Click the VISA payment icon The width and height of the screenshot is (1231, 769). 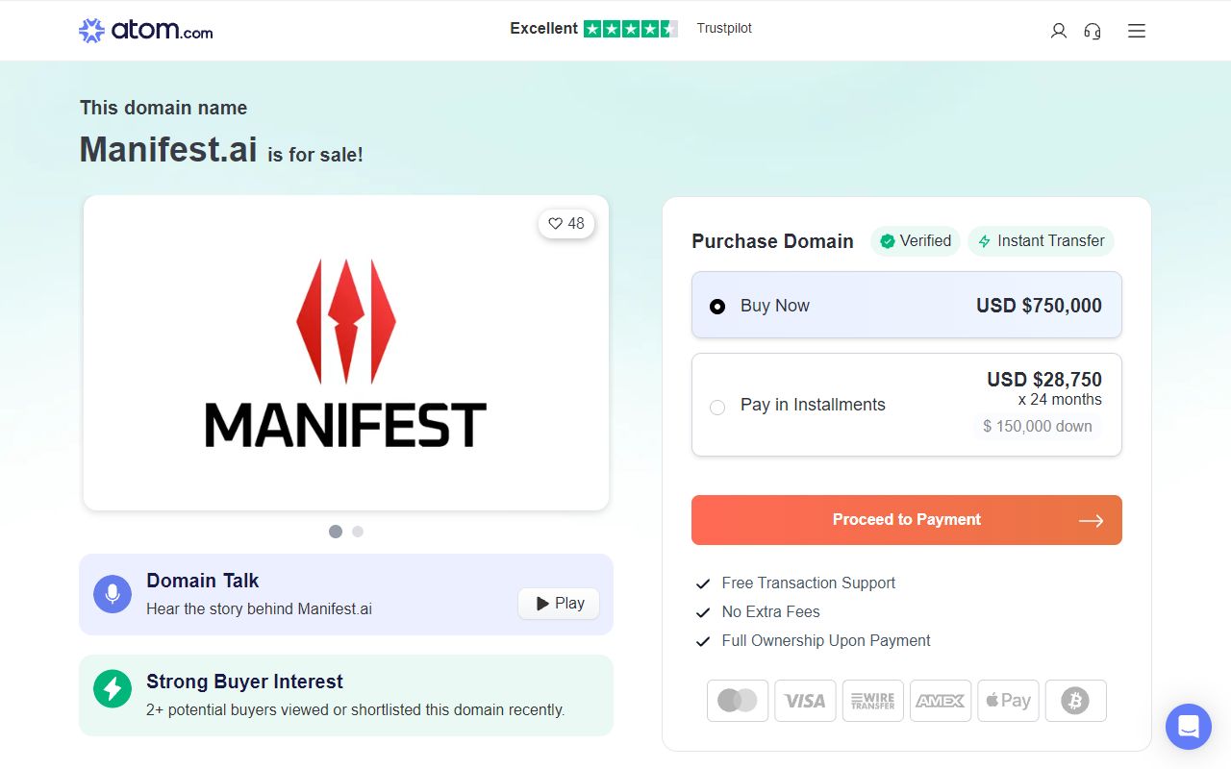click(x=805, y=701)
